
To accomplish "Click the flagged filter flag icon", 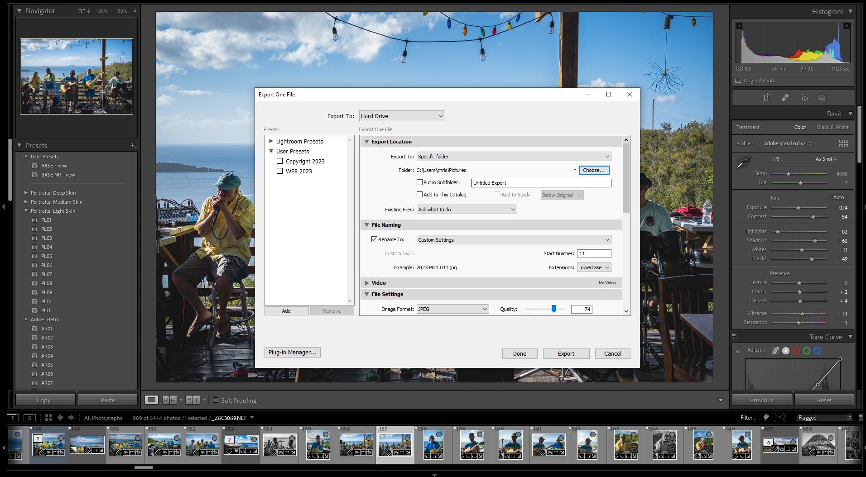I will tap(766, 417).
